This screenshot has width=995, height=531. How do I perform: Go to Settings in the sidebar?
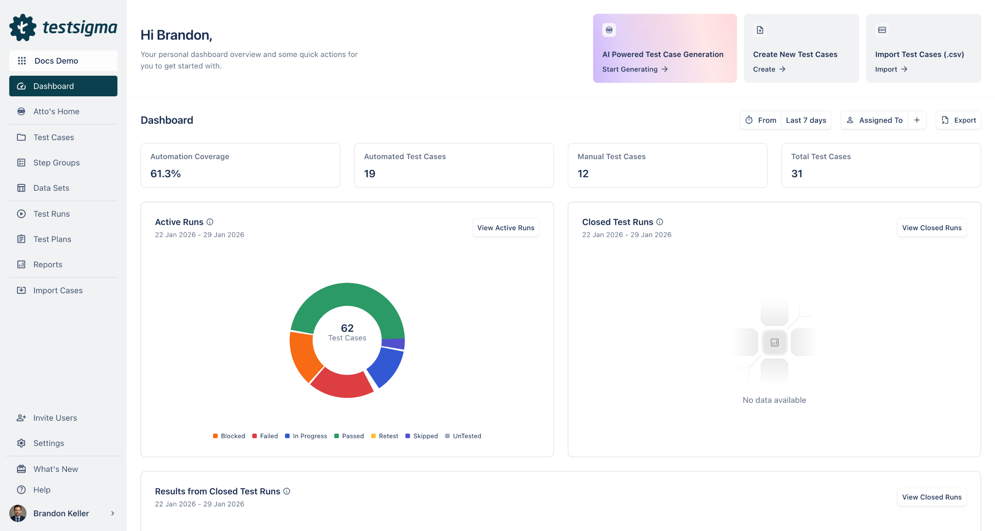tap(49, 443)
